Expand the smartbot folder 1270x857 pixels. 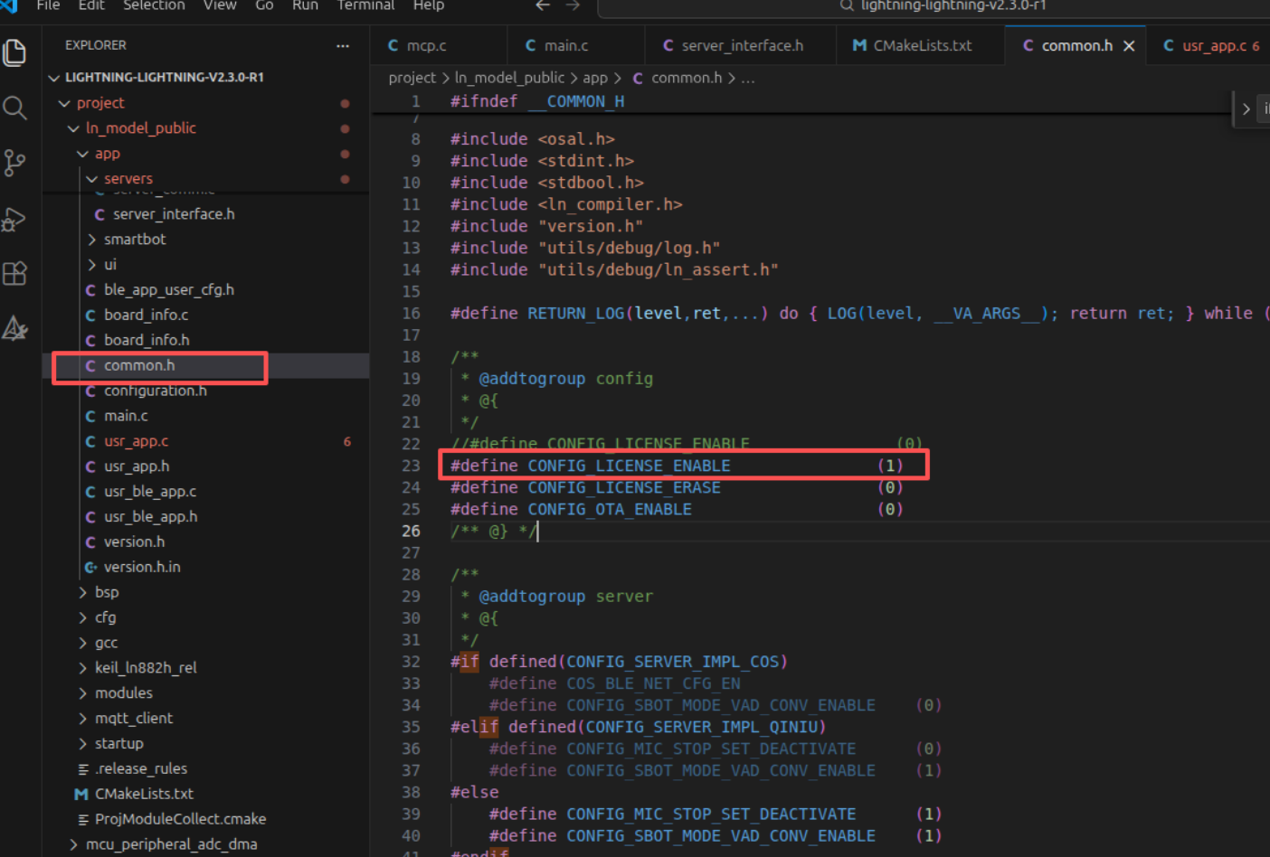pos(91,240)
